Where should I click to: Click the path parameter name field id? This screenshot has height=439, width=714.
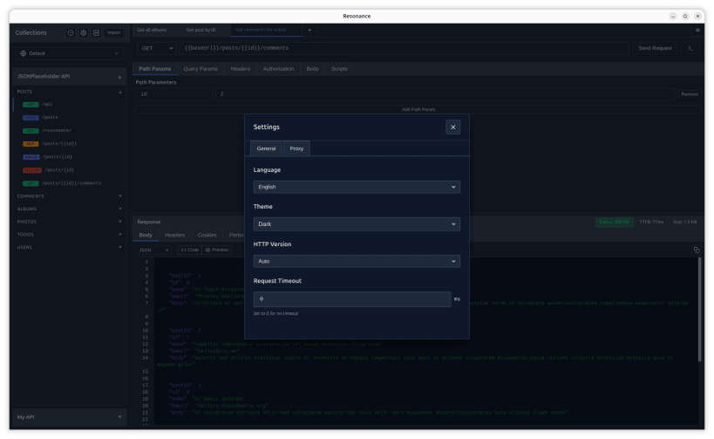174,94
